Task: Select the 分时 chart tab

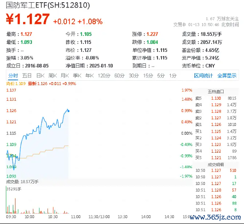Action: (13, 75)
